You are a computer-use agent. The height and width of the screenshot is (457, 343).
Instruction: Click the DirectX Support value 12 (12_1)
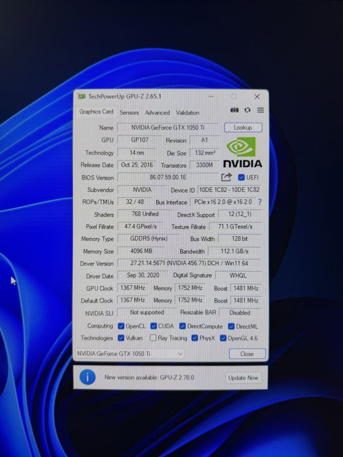[x=240, y=214]
